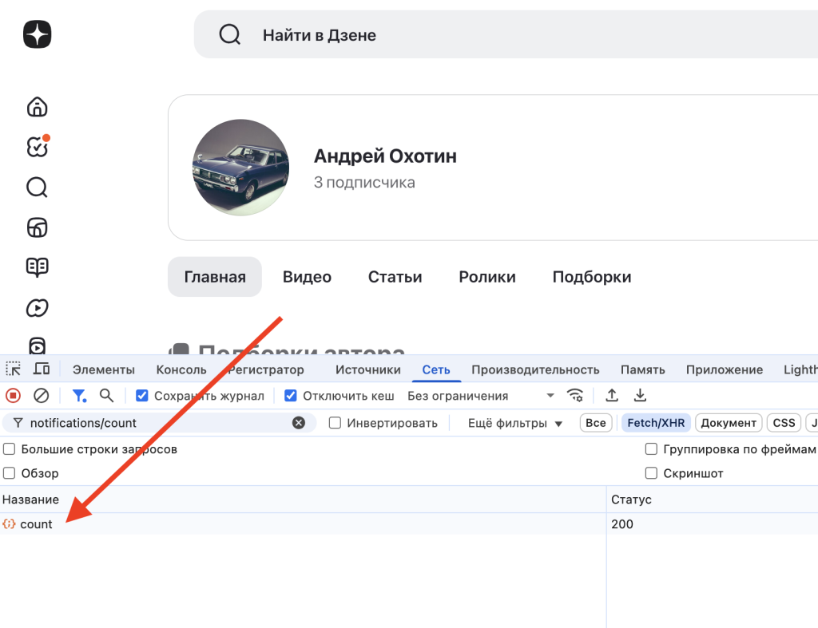Open subscriptions icon with orange dot
The image size is (818, 628).
tap(37, 147)
